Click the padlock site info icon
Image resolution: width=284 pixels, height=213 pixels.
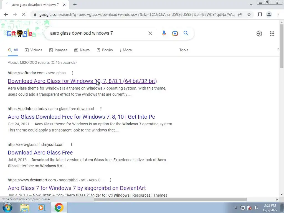pyautogui.click(x=35, y=14)
